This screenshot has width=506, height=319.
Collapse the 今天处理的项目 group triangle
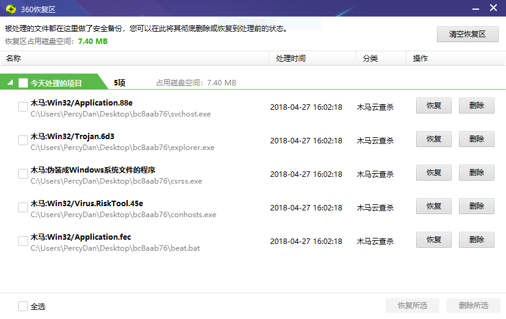pyautogui.click(x=10, y=82)
